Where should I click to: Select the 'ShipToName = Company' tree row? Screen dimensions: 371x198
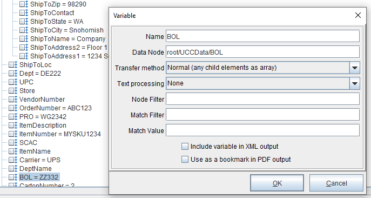point(68,39)
